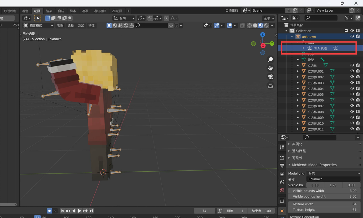Viewport: 363px width, 218px height.
Task: Click the 名称 text field containing unknown
Action: (x=333, y=179)
